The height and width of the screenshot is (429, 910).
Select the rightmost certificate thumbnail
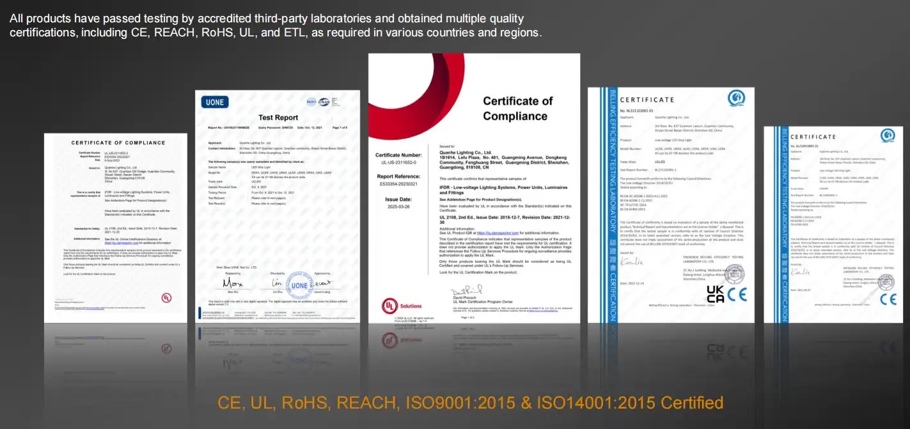coord(835,223)
